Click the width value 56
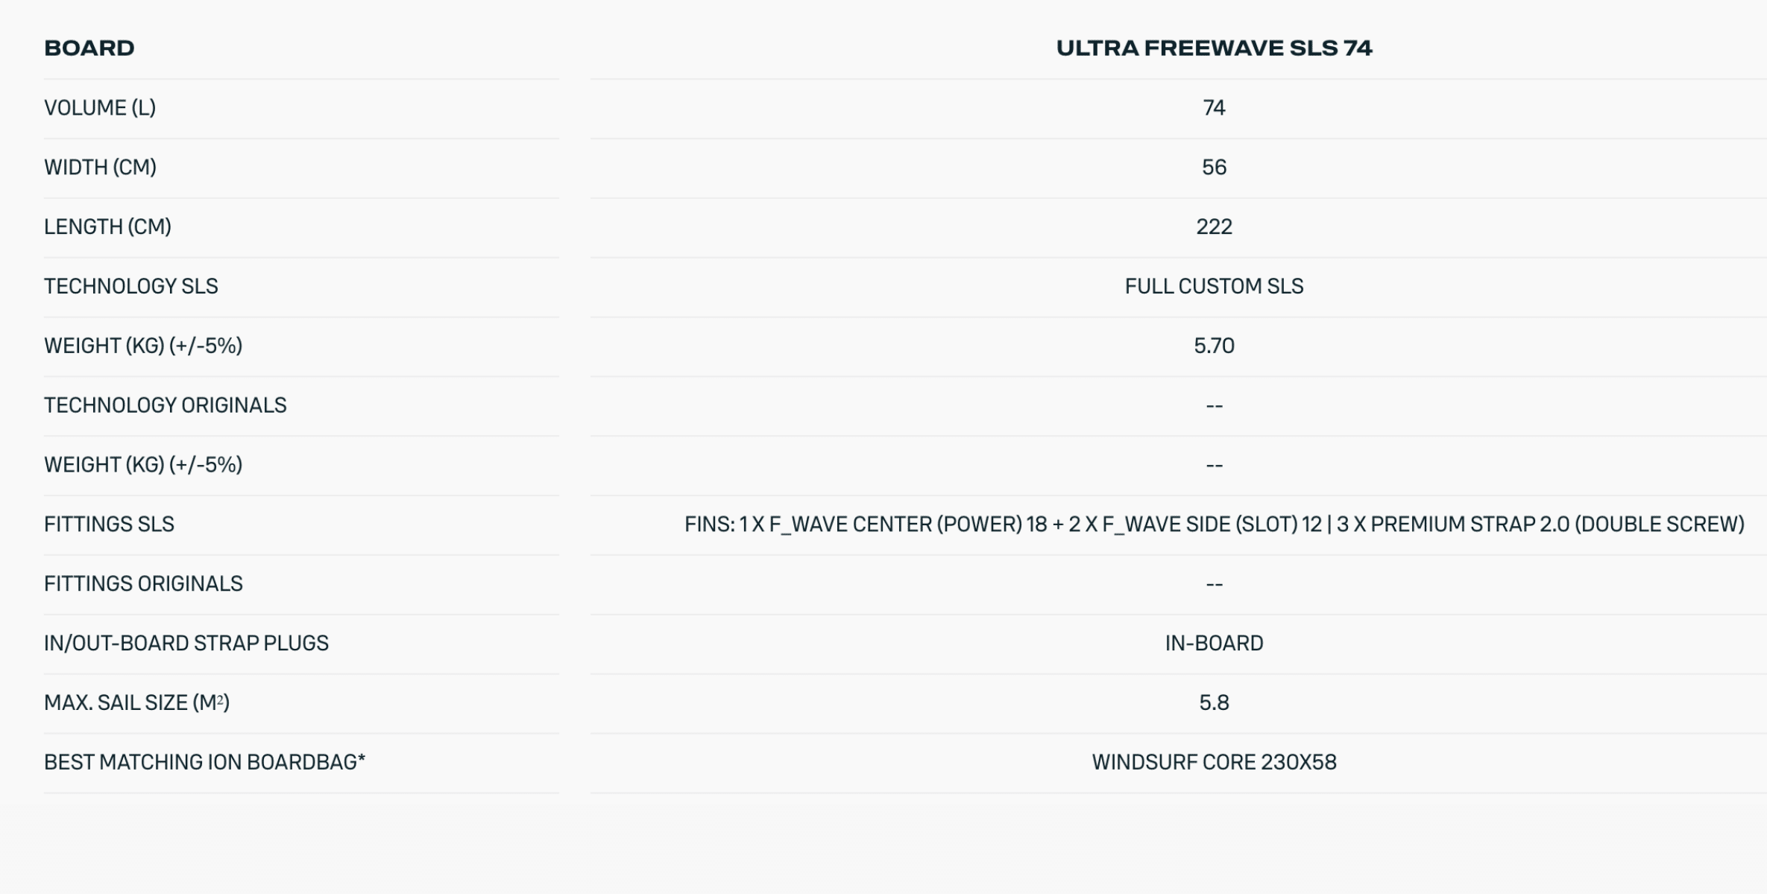This screenshot has width=1767, height=894. point(1214,168)
